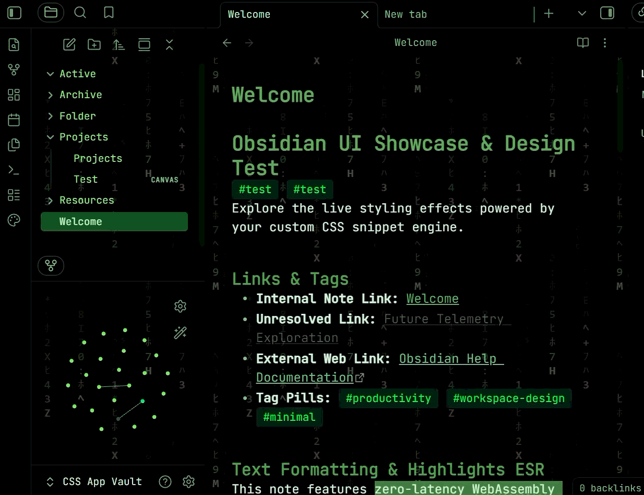The height and width of the screenshot is (495, 644).
Task: Toggle the right sidebar
Action: click(607, 13)
